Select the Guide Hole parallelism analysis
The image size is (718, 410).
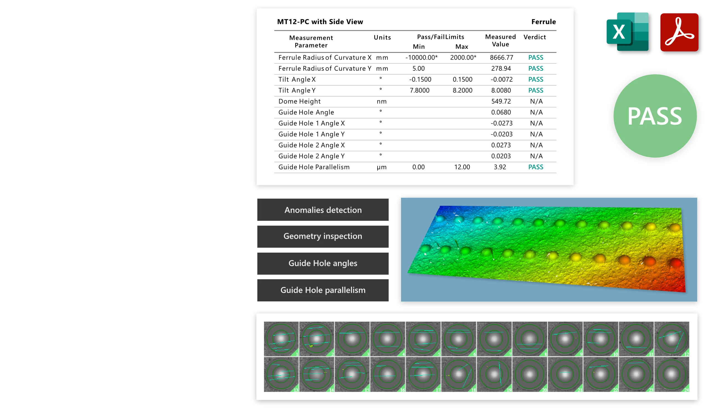tap(323, 290)
